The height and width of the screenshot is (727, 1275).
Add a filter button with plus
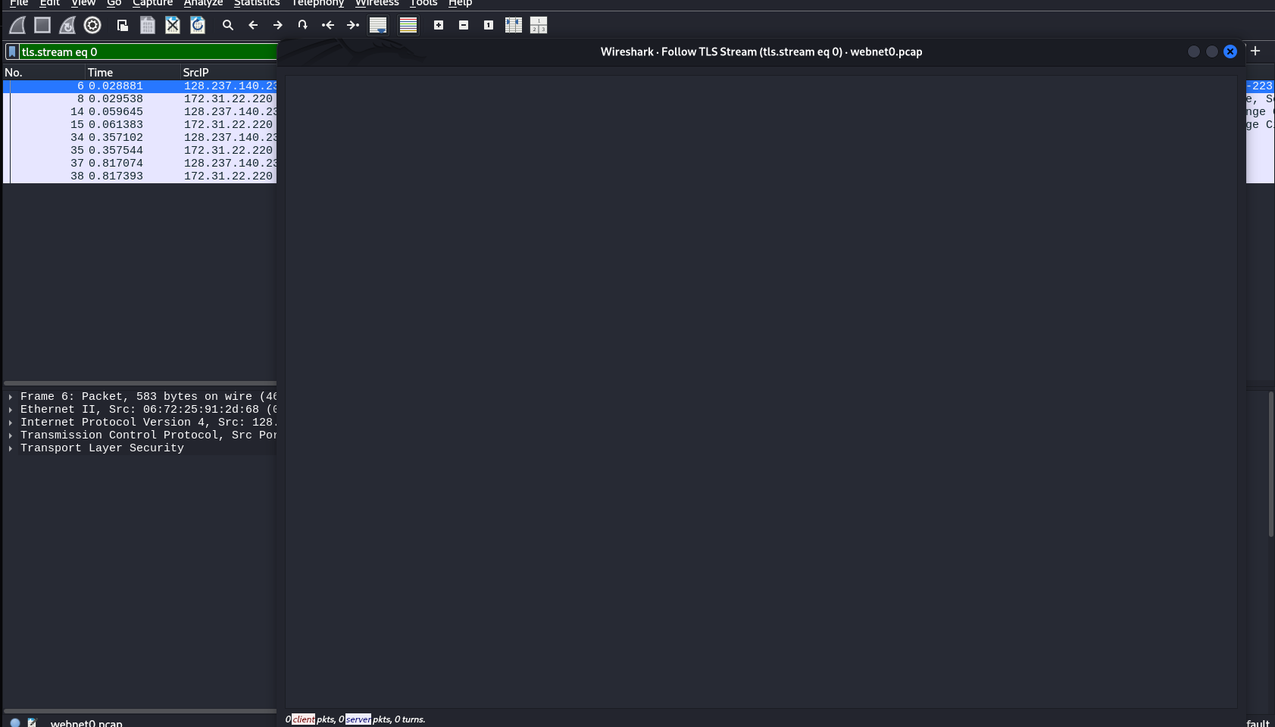[1255, 51]
